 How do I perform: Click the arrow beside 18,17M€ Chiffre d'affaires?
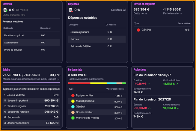pos(177,84)
